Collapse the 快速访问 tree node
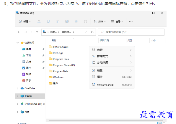The image size is (176, 124). 18,43
